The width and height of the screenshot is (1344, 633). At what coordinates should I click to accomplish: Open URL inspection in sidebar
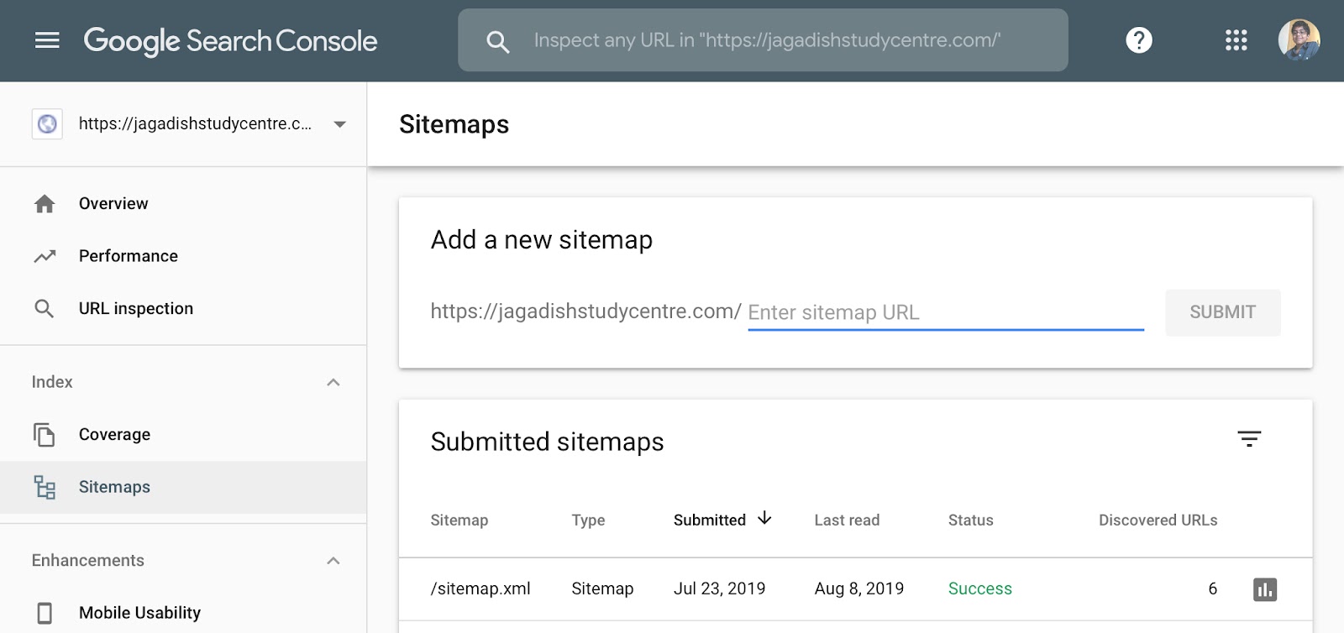pos(135,309)
